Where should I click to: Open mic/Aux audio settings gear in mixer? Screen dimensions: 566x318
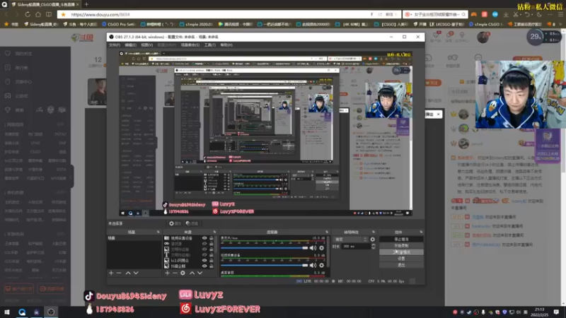[322, 248]
